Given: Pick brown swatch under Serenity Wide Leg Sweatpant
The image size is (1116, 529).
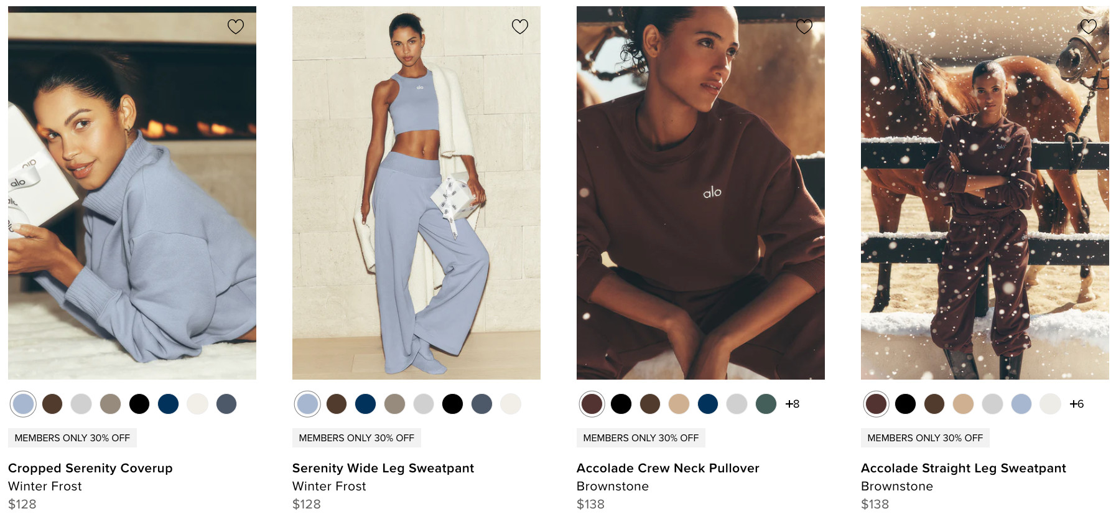Looking at the screenshot, I should [337, 404].
